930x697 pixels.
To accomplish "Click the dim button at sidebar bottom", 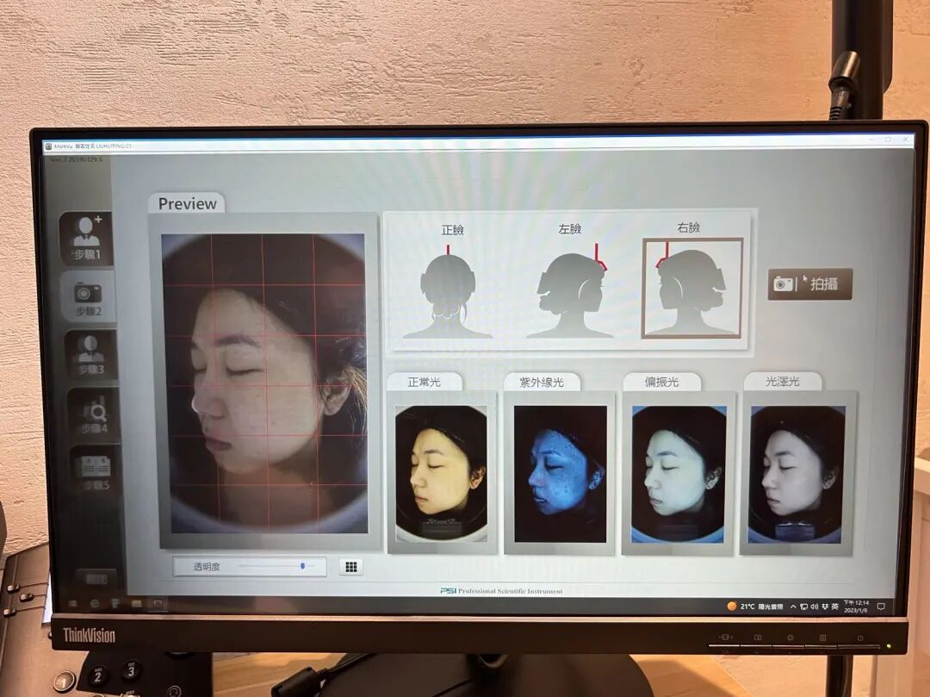I will (96, 579).
